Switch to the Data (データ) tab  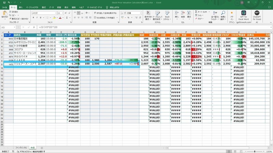tap(52, 7)
